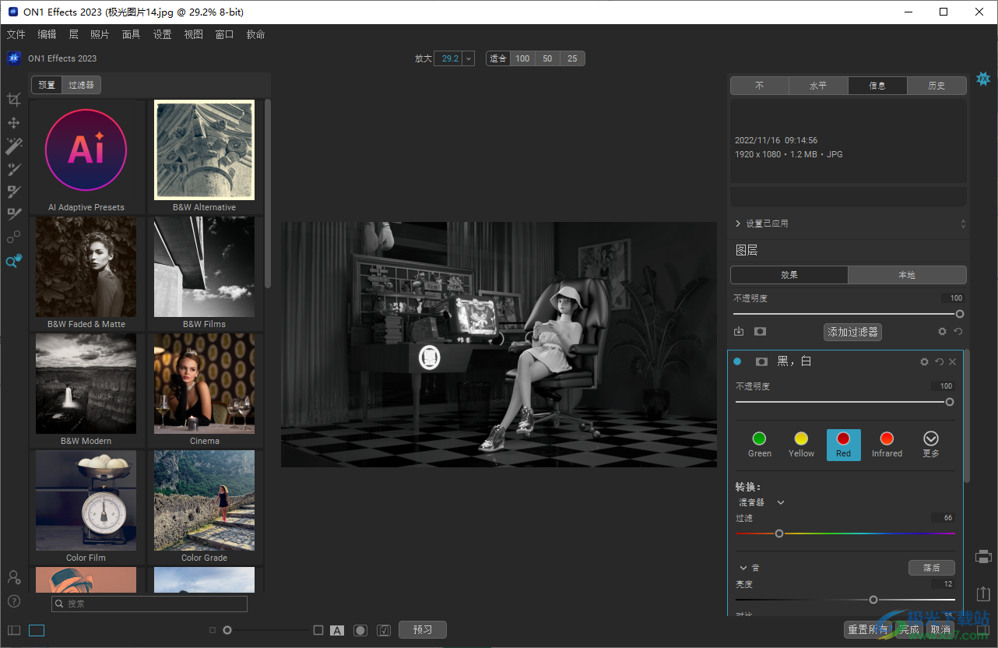Viewport: 998px width, 648px height.
Task: Select the single image view mode icon
Action: (x=37, y=630)
